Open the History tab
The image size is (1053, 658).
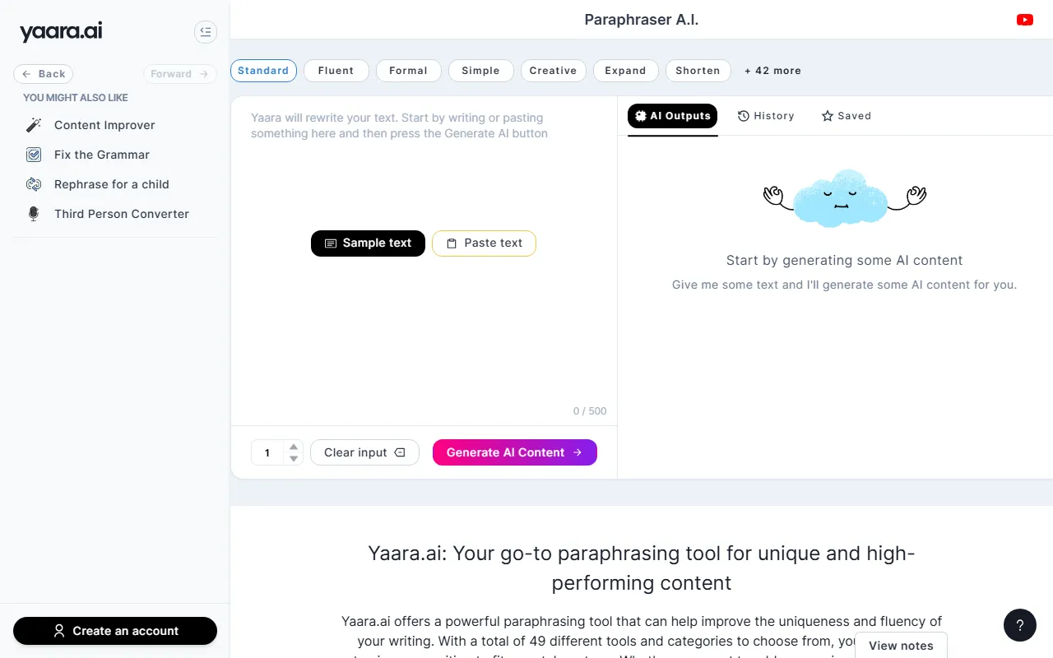766,116
